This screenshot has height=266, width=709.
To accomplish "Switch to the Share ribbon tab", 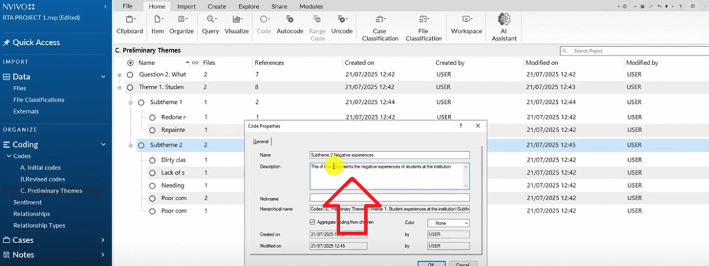I will click(279, 7).
